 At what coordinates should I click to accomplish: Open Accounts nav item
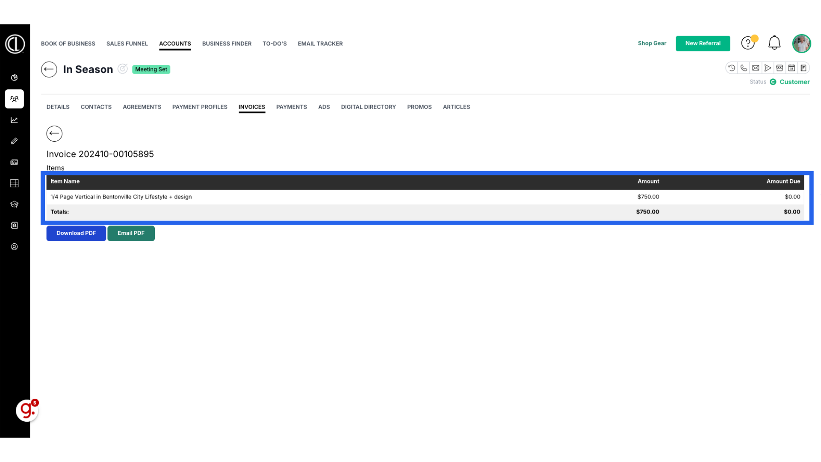(x=175, y=44)
